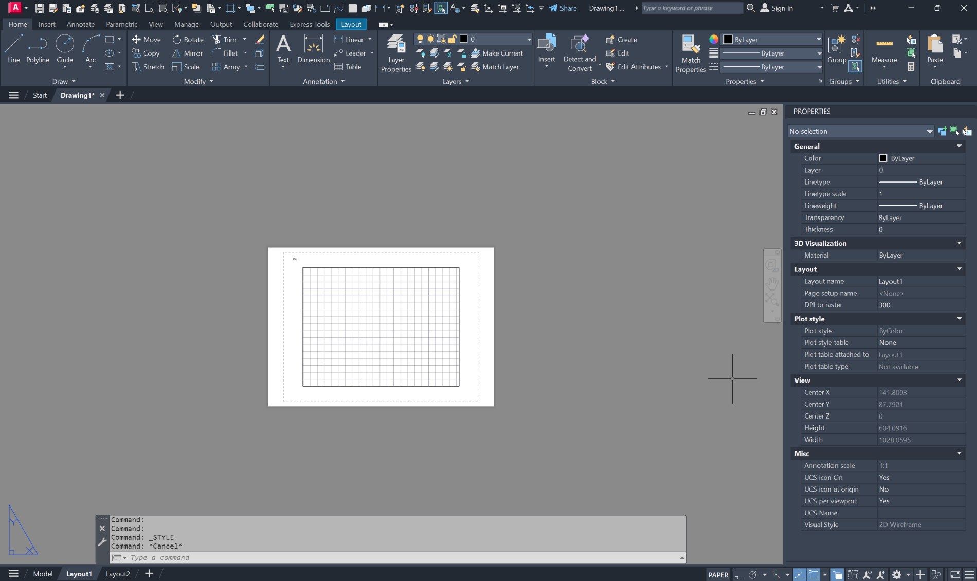Toggle Isolate Objects in status bar
The image size is (977, 581).
[936, 574]
